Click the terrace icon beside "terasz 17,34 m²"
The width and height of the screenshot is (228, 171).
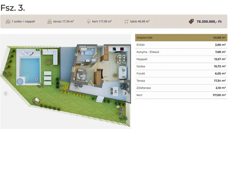tap(50, 21)
